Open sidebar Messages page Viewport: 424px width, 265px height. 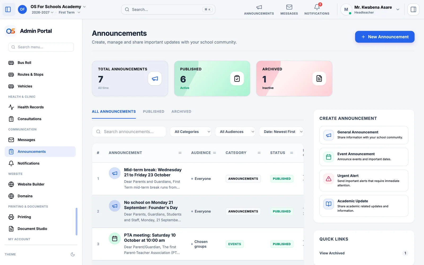[x=40, y=140]
